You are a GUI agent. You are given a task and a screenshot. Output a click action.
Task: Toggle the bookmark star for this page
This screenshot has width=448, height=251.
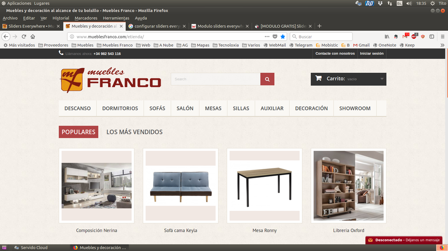[283, 37]
